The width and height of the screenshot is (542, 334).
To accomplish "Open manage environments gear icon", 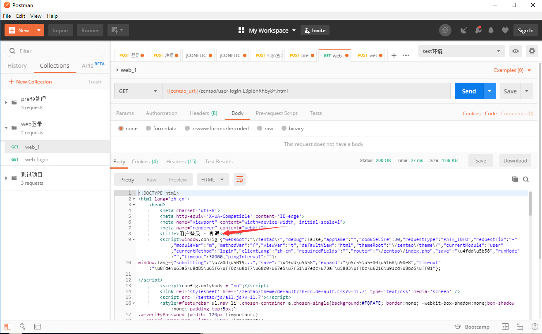I will (532, 51).
